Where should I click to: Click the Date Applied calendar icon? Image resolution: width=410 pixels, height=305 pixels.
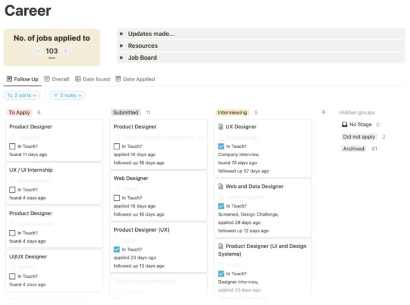tap(118, 79)
